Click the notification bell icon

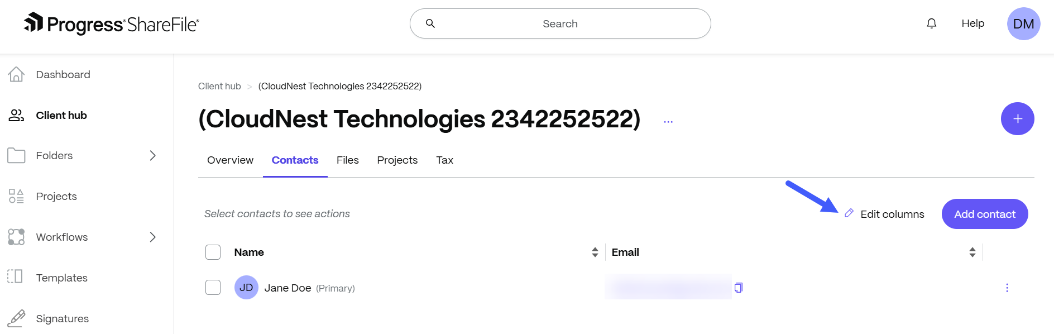[x=931, y=23]
